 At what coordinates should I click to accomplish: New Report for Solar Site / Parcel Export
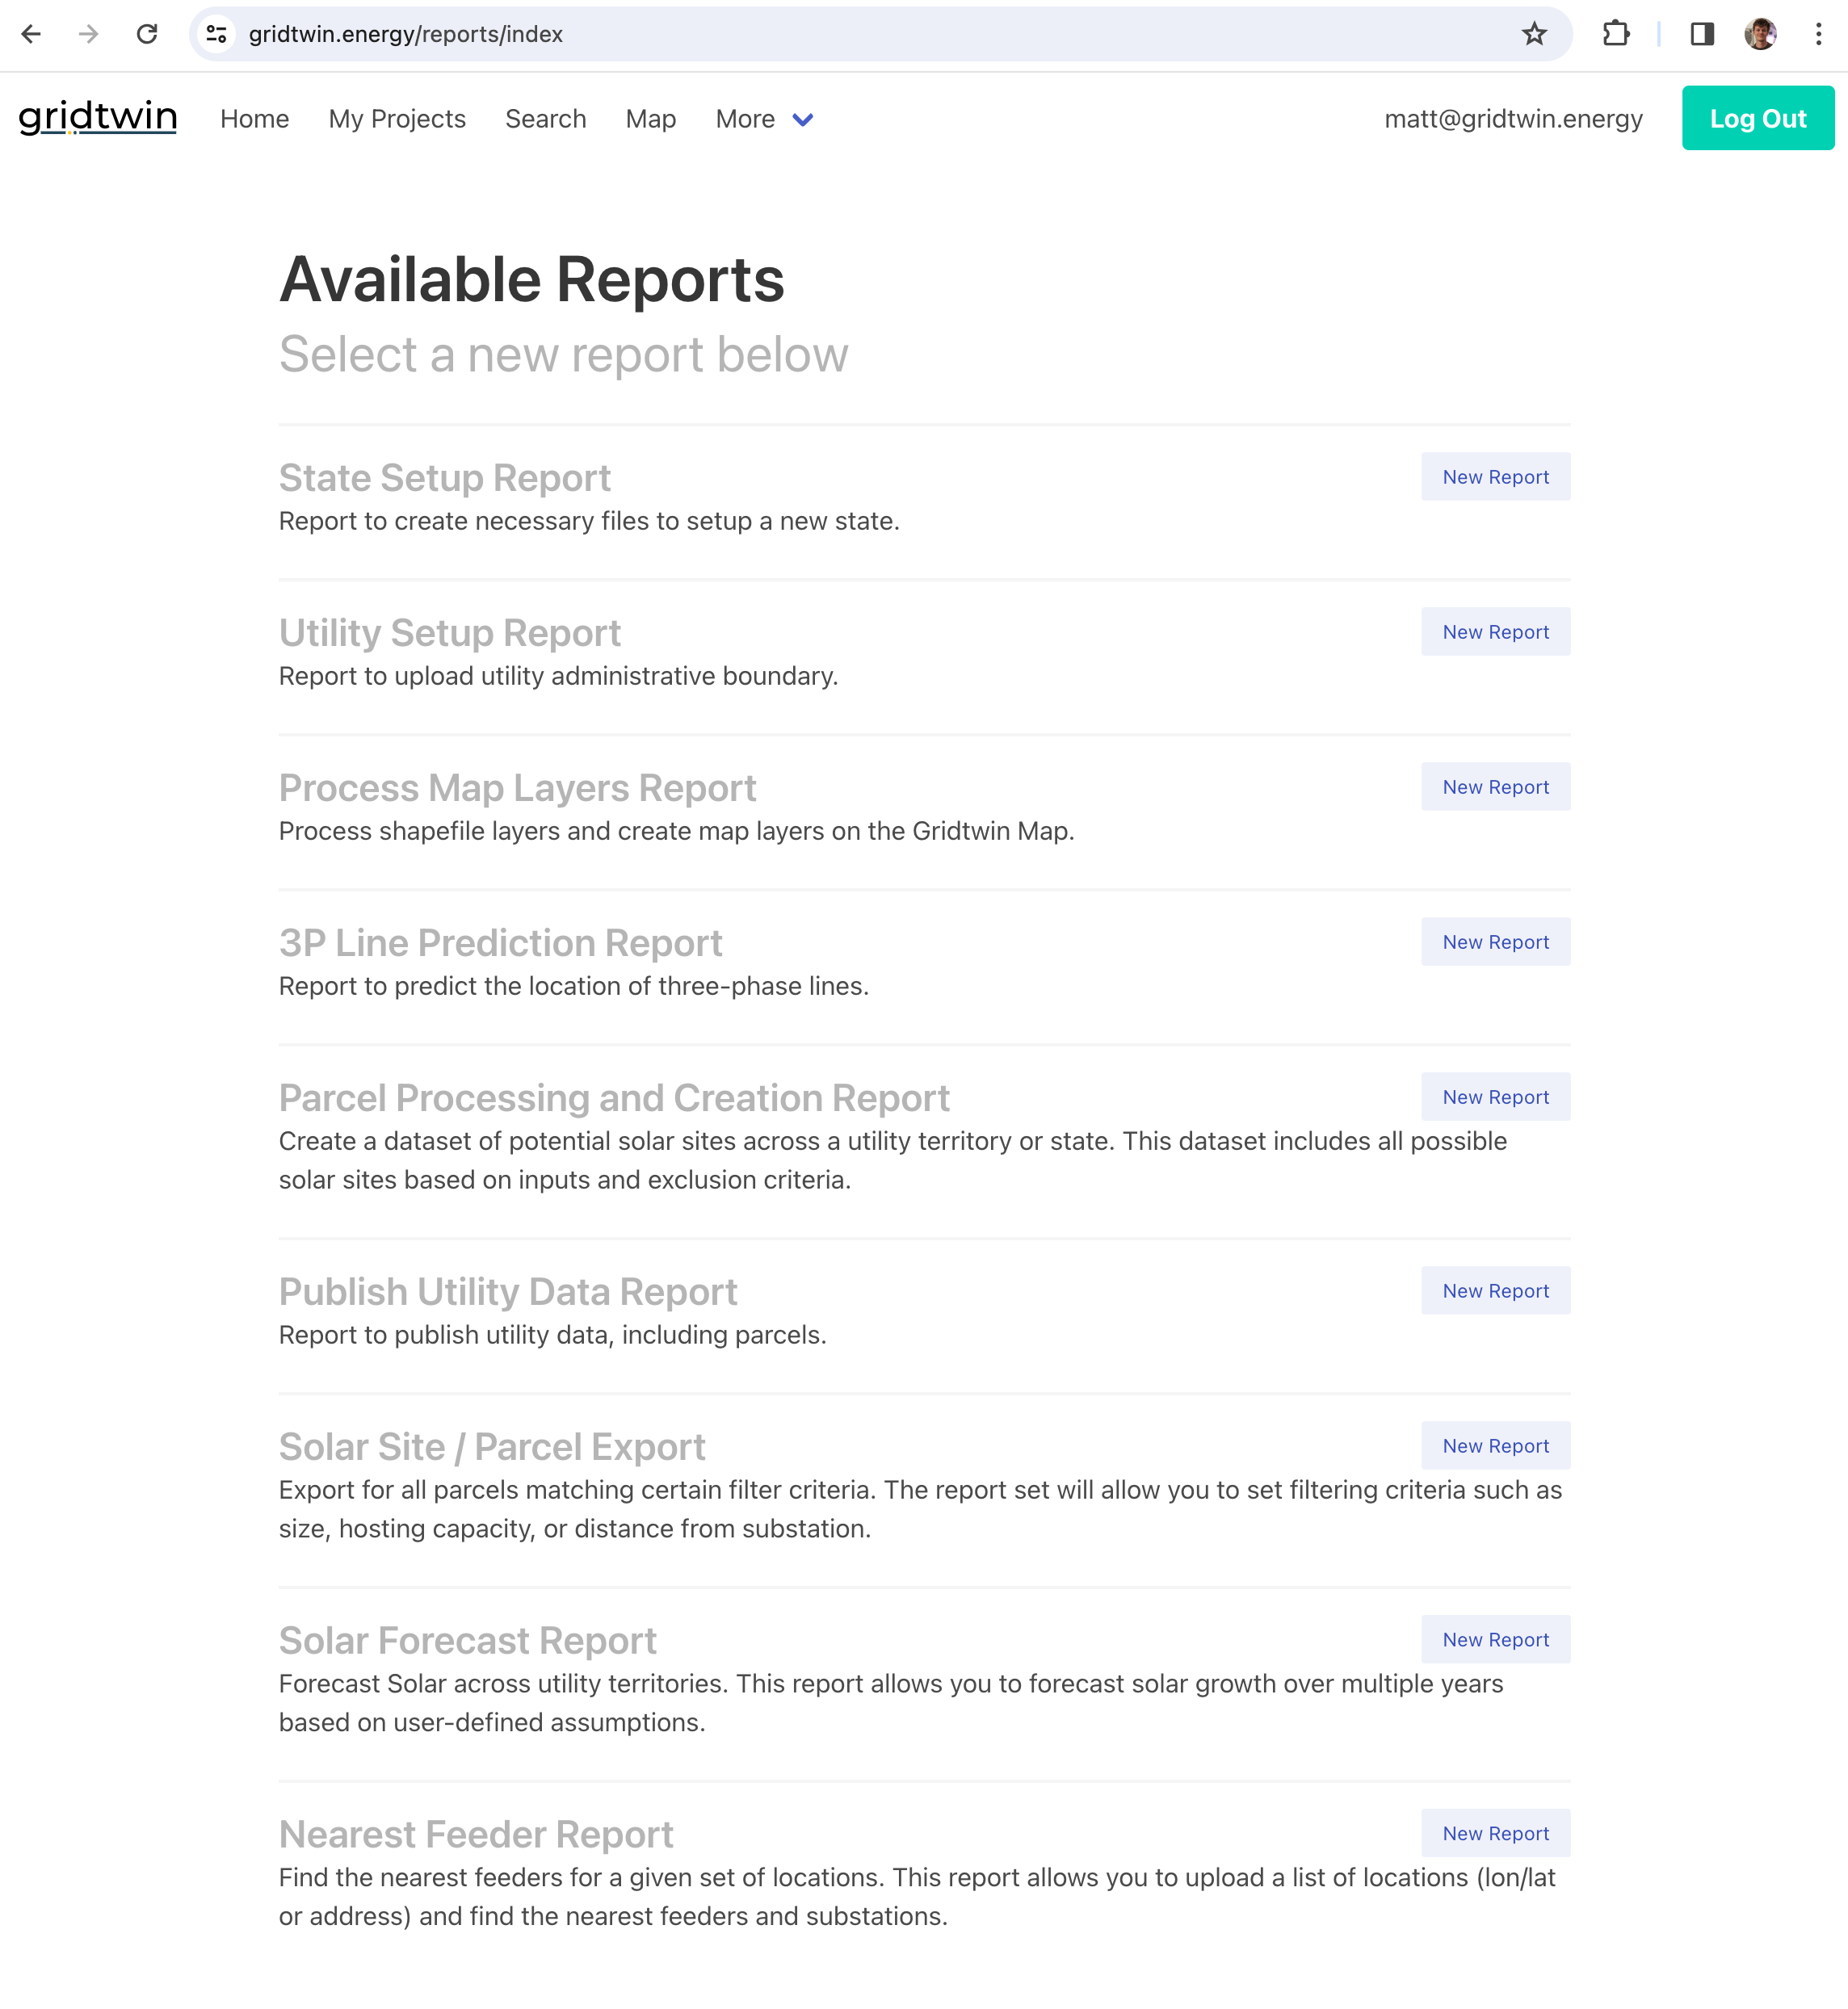pos(1495,1445)
